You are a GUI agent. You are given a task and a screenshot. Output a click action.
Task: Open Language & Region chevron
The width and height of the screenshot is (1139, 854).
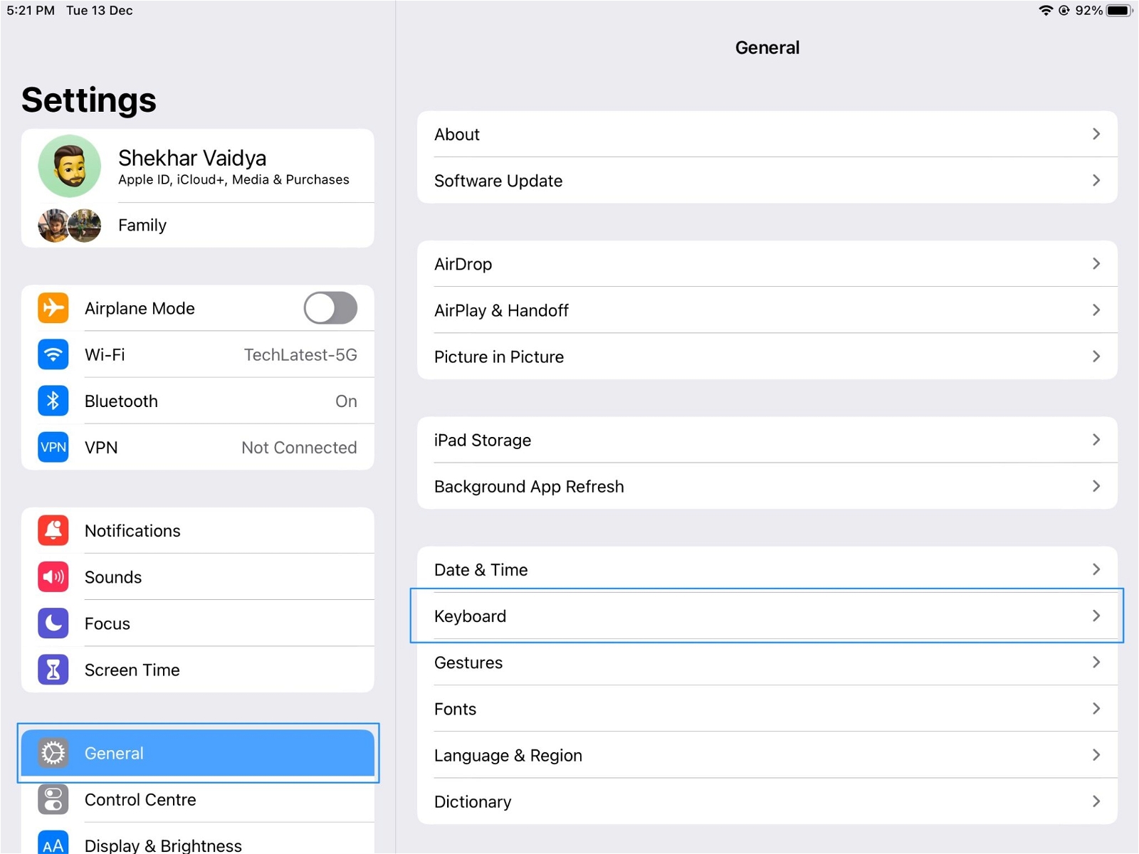(x=1096, y=754)
